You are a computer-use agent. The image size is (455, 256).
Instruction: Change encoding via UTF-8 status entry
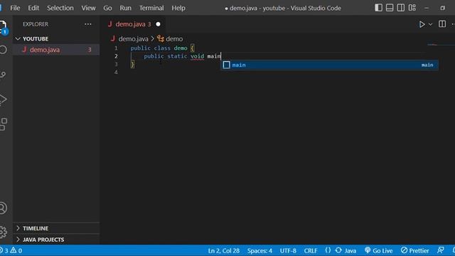[x=288, y=250]
